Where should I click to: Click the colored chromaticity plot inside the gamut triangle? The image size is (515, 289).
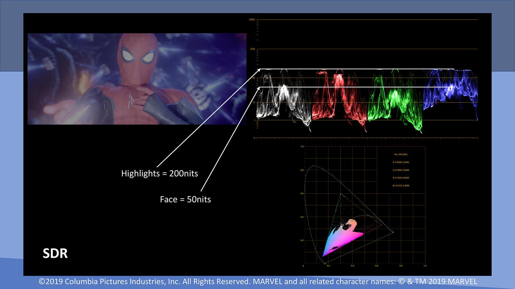pos(343,238)
